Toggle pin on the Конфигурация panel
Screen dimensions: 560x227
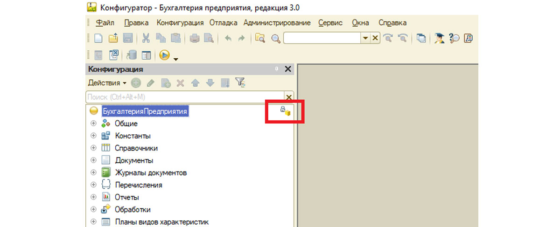click(x=276, y=69)
